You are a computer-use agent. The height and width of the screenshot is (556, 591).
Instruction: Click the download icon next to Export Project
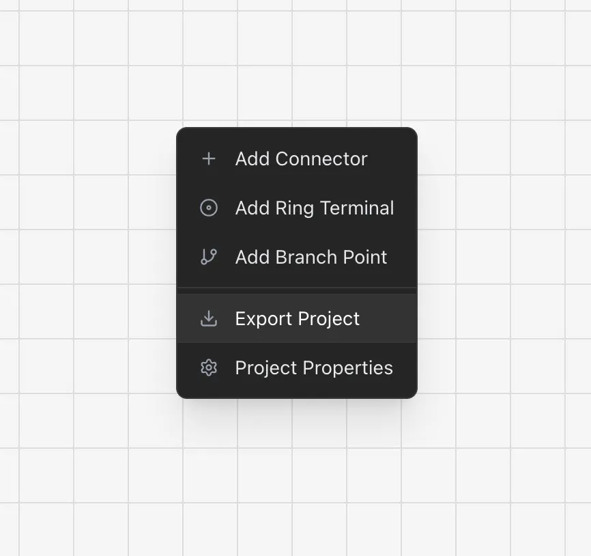pos(209,318)
